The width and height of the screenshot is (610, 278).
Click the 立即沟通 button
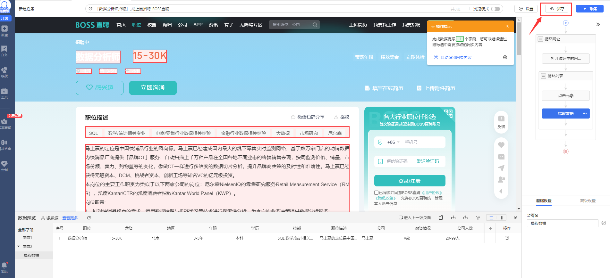[x=153, y=88]
